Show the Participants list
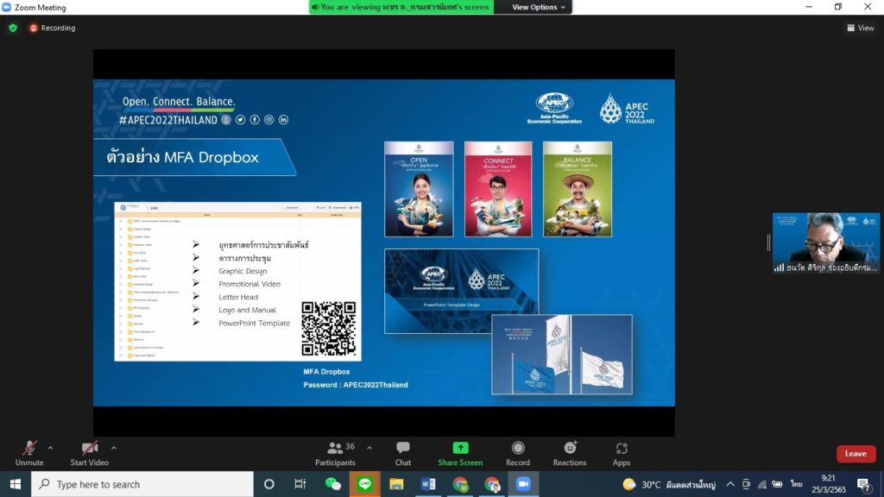The width and height of the screenshot is (884, 497). click(x=336, y=453)
